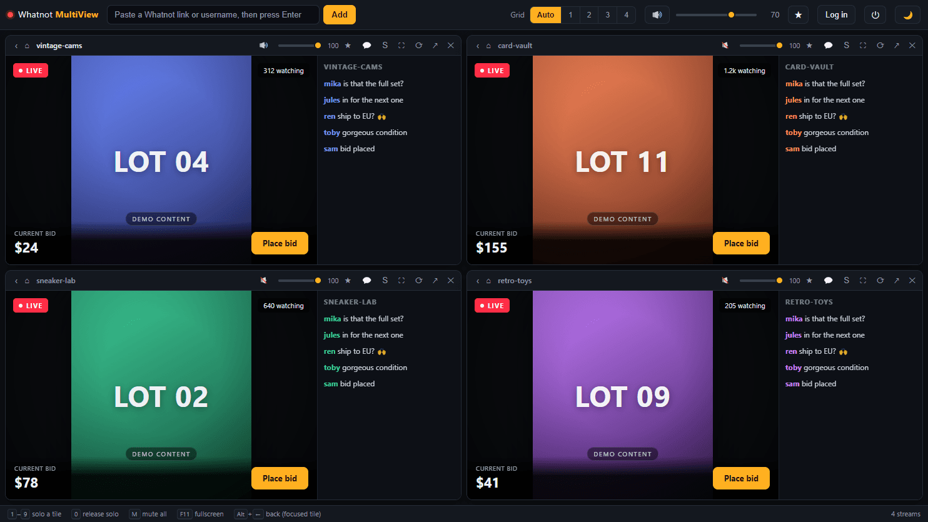Place a bid on LOT 04

[x=280, y=243]
